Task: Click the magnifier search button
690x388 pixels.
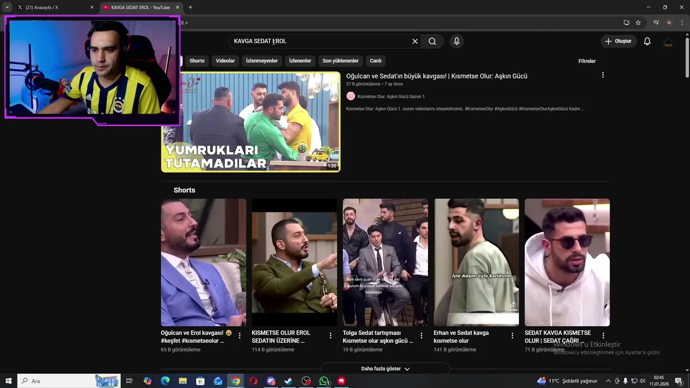Action: coord(432,41)
